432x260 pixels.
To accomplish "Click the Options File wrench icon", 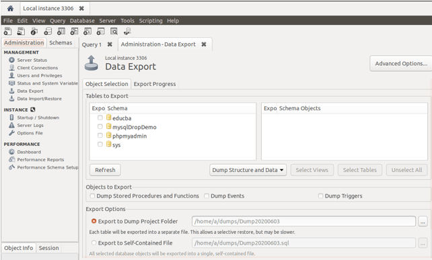I will 11,132.
